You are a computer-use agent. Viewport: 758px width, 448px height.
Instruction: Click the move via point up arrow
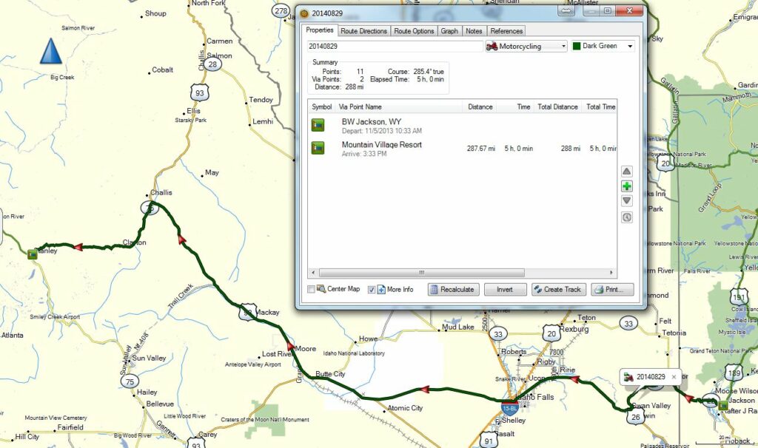coord(627,172)
